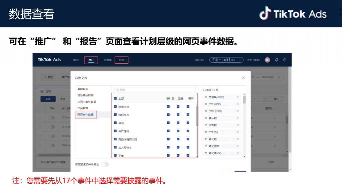Remove CTR (%) from selected columns
Image resolution: width=342 pixels, height=192 pixels.
pyautogui.click(x=238, y=132)
